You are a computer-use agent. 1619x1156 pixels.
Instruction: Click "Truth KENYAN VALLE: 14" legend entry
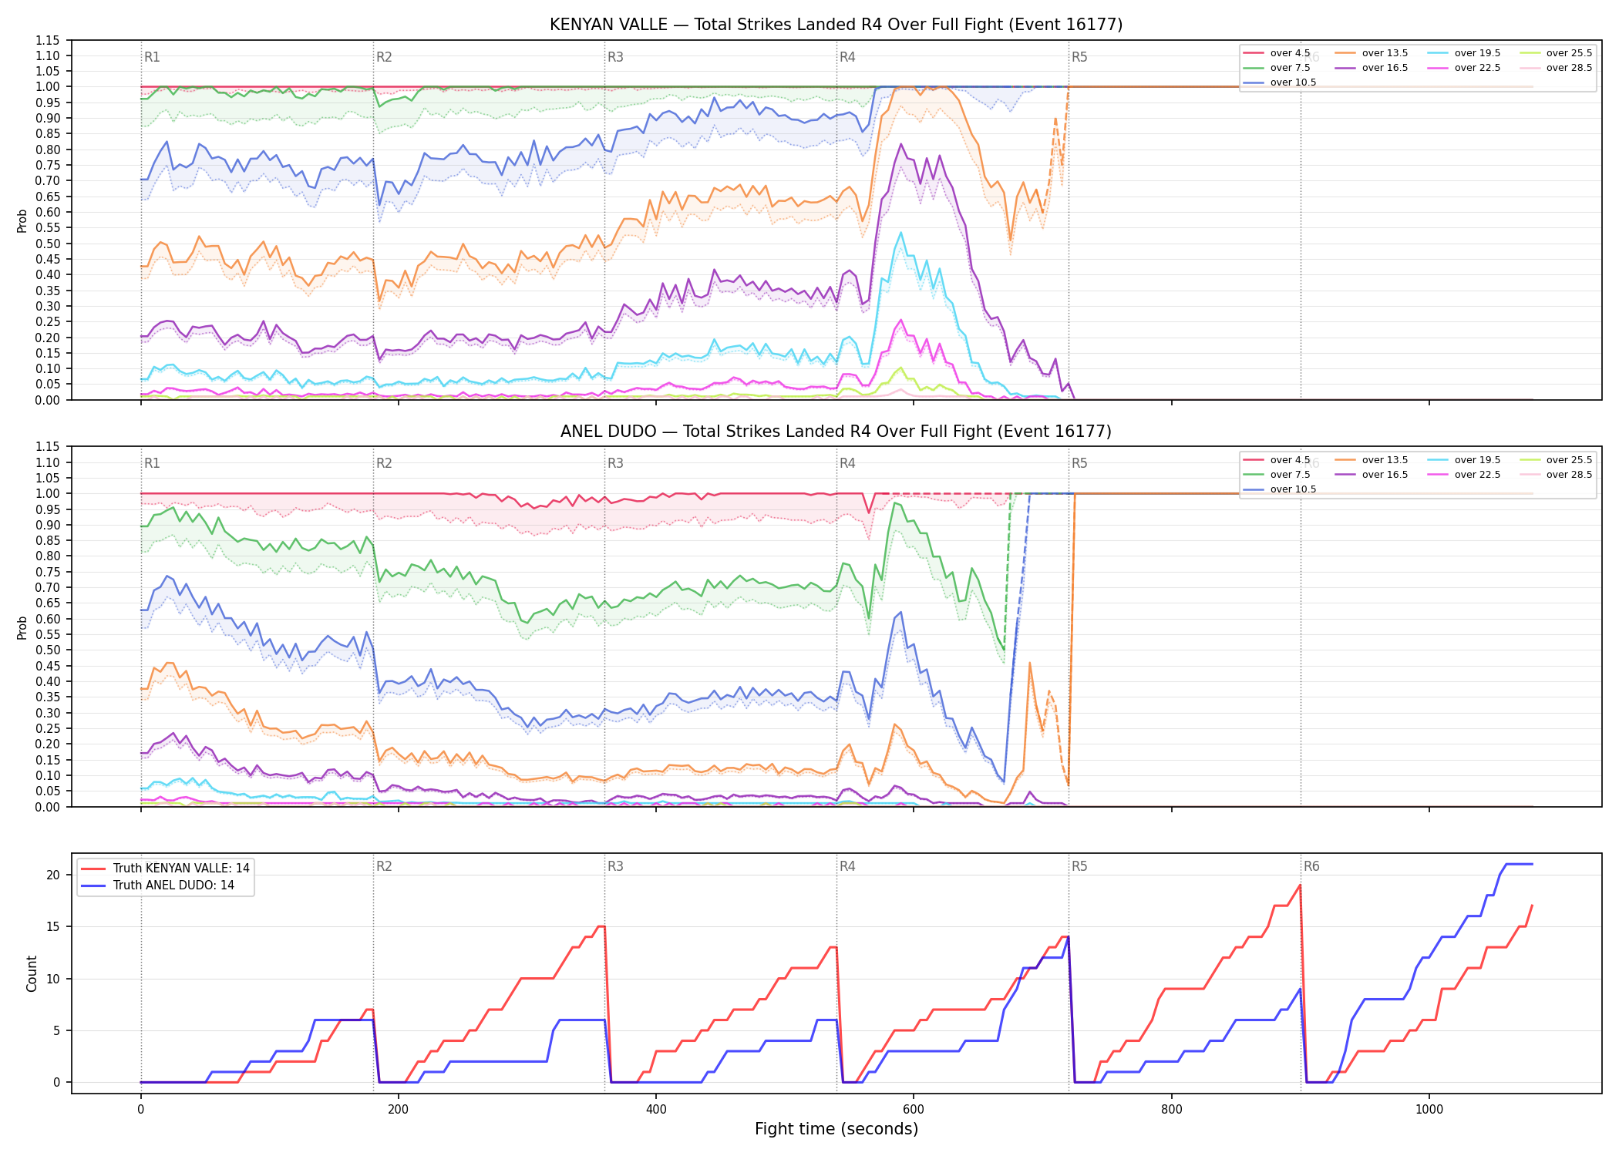click(x=165, y=869)
